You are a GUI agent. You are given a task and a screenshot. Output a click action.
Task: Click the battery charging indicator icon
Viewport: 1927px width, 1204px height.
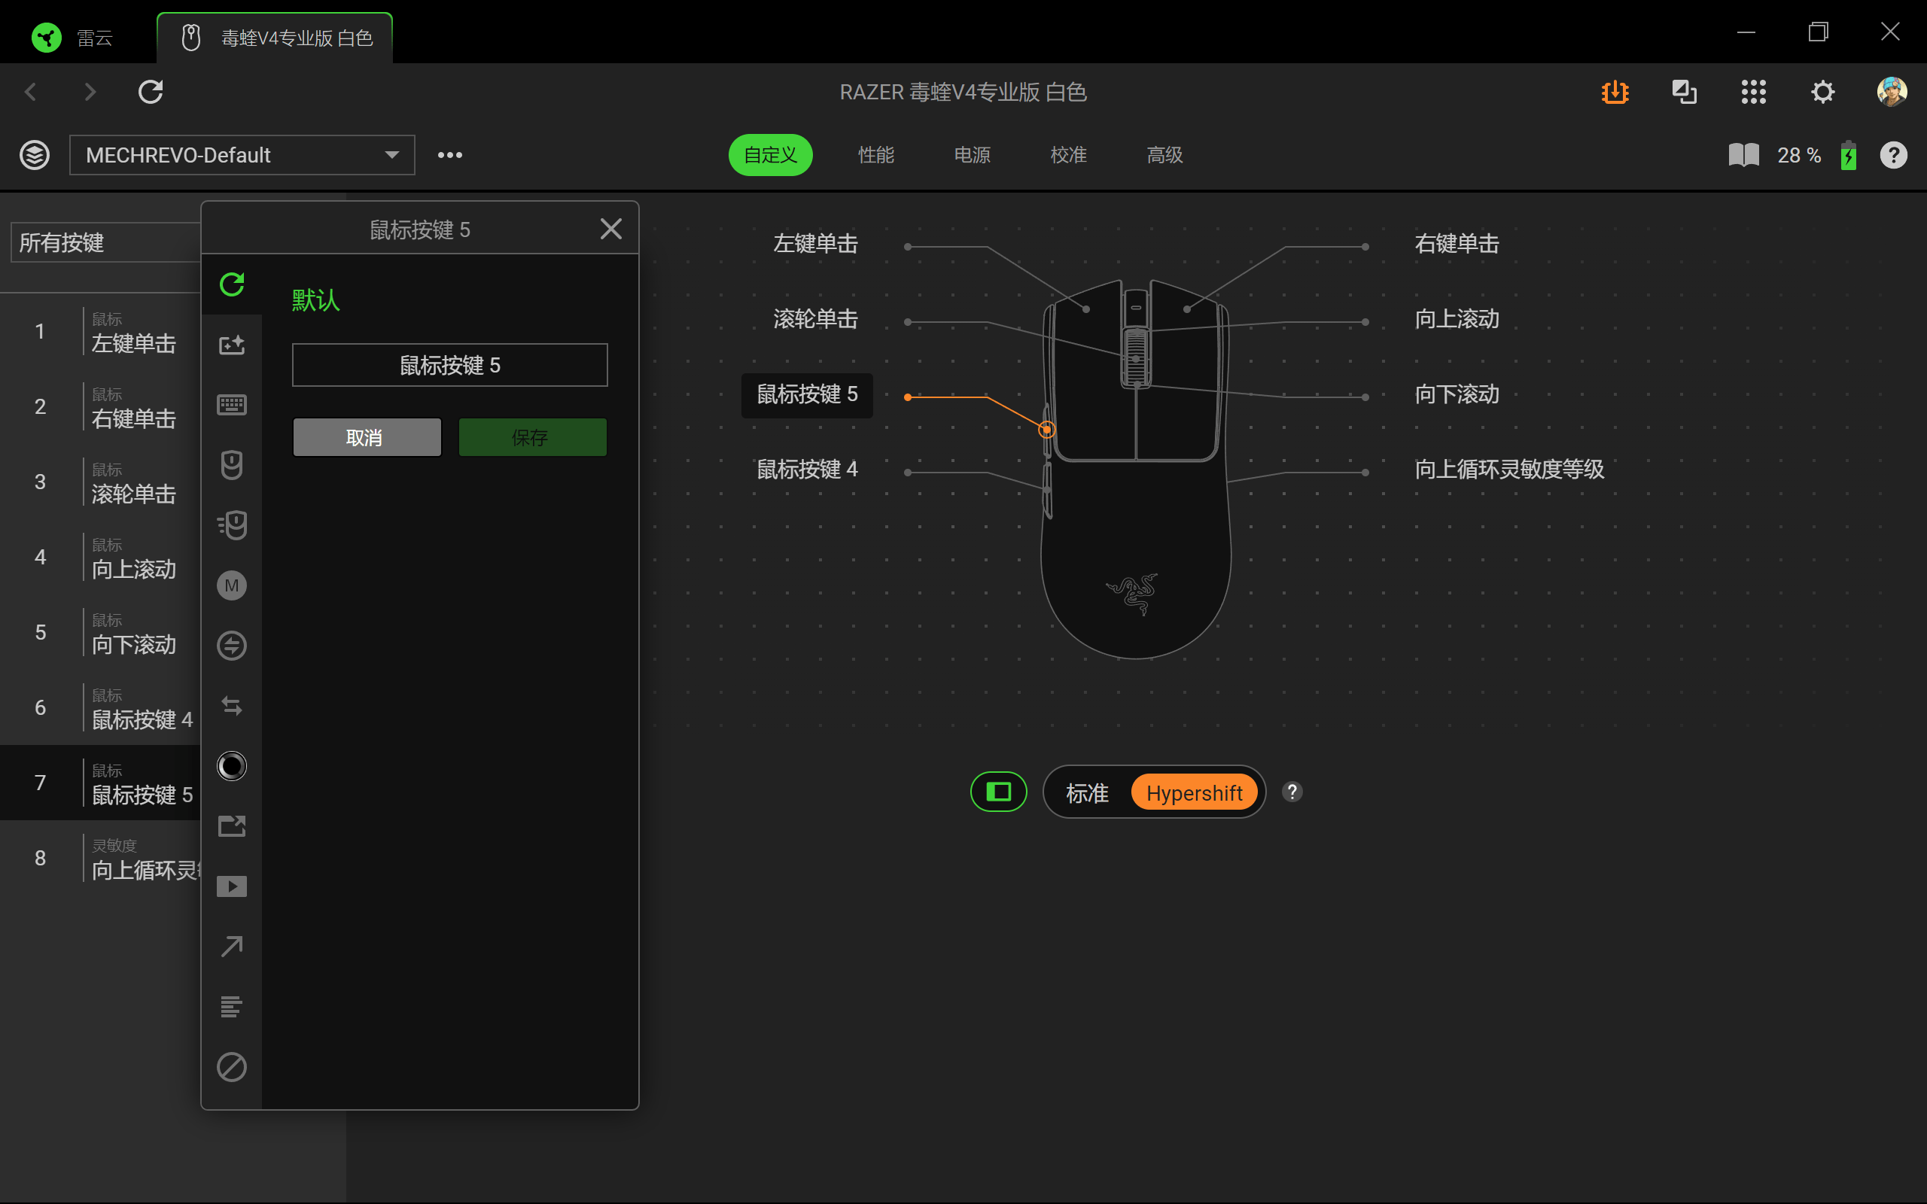(x=1849, y=154)
